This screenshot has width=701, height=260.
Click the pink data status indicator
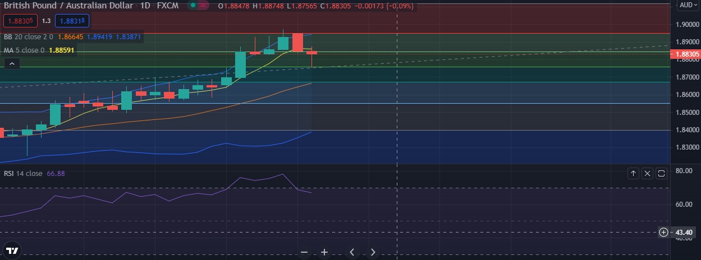[x=204, y=6]
